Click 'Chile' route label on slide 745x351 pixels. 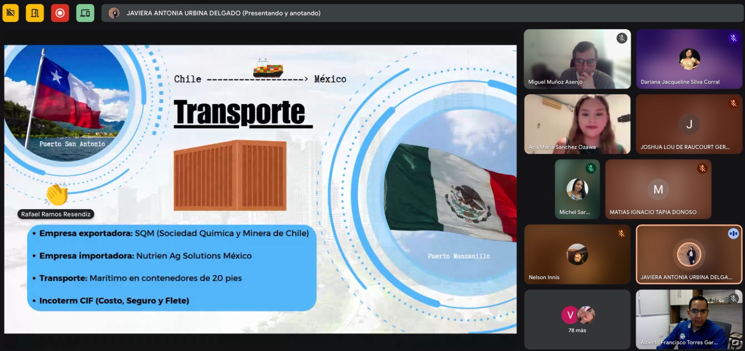pos(188,79)
